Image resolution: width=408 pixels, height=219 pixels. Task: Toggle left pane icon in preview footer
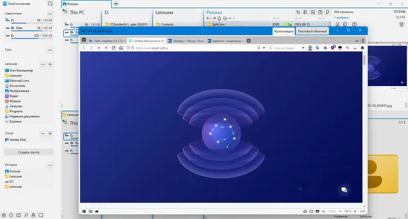(x=84, y=211)
